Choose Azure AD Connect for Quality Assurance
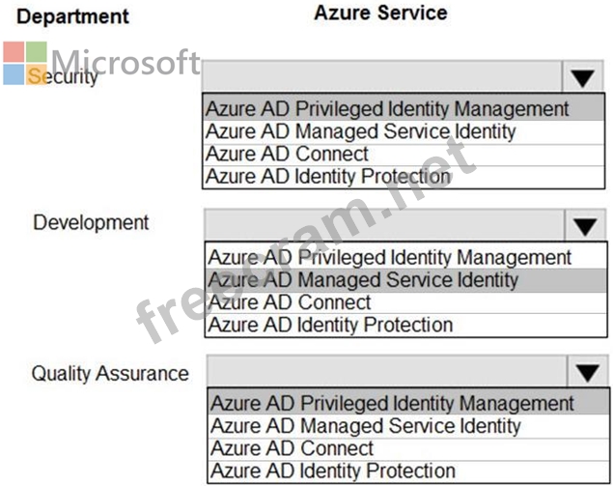Screen dimensions: 613x486 pyautogui.click(x=408, y=449)
